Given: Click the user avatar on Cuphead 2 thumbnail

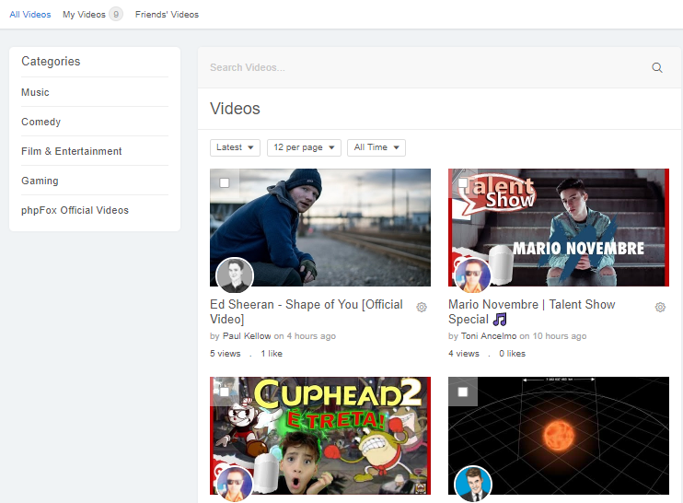Looking at the screenshot, I should [x=235, y=485].
